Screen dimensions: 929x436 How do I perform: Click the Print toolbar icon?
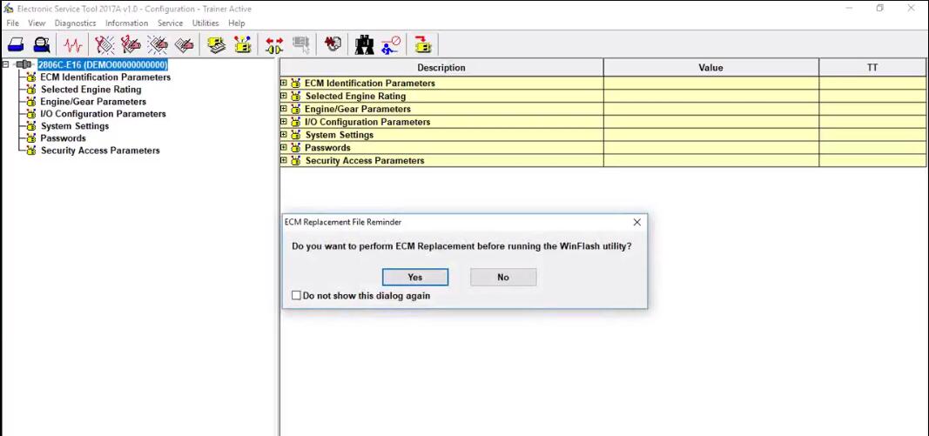(15, 44)
